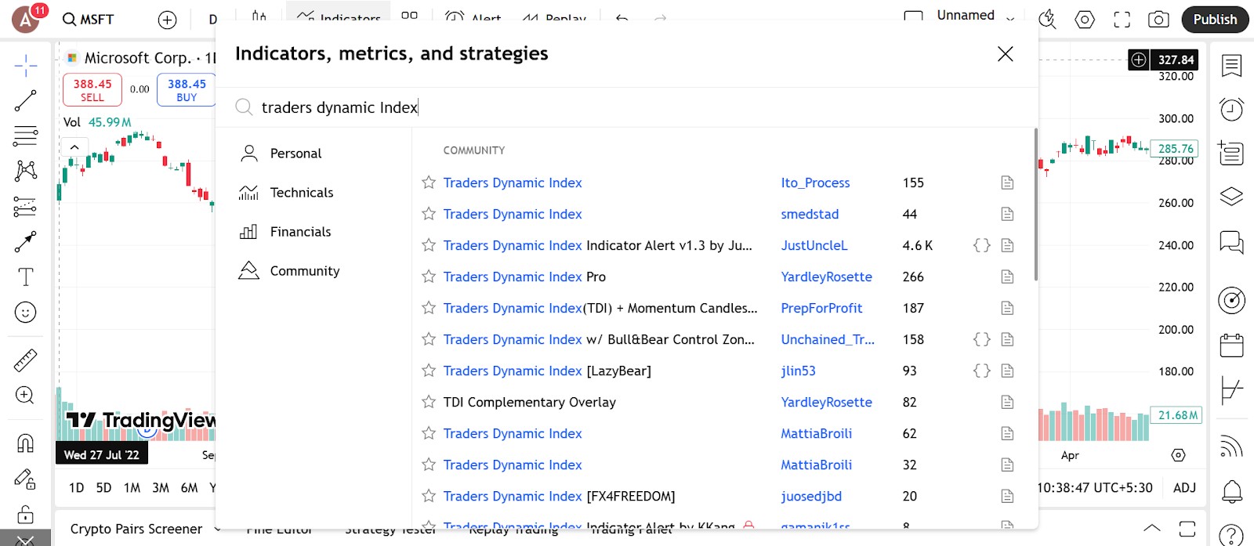Screen dimensions: 1254x546
Task: Open the news panel icon
Action: click(x=1231, y=153)
